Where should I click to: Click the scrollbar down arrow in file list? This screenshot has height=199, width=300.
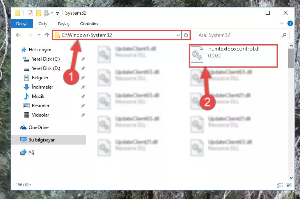(x=291, y=178)
